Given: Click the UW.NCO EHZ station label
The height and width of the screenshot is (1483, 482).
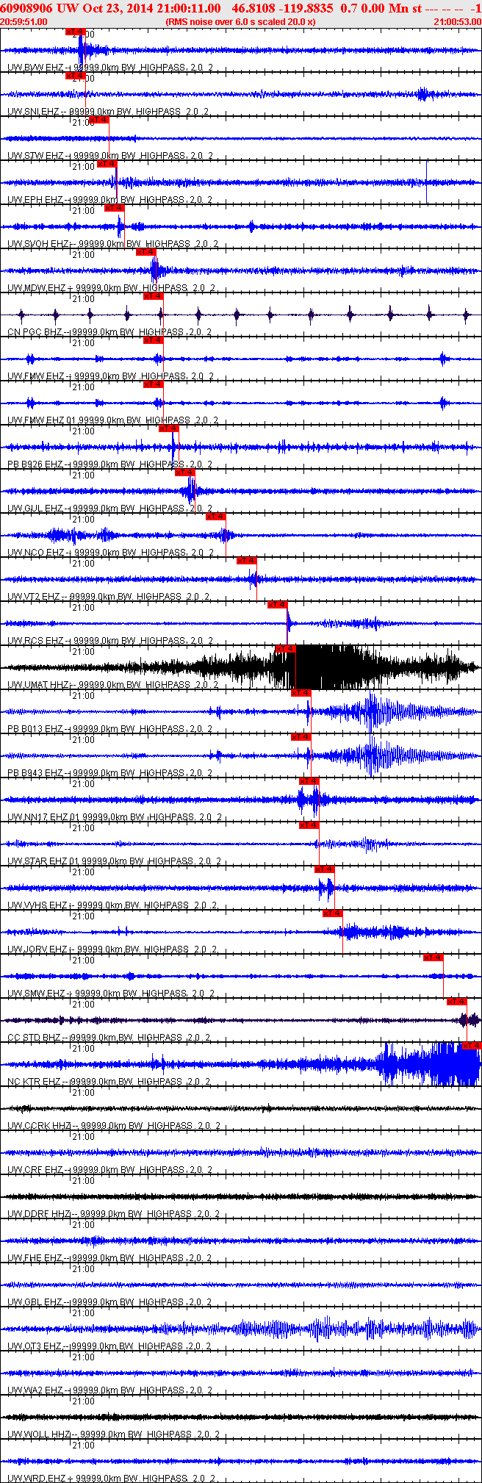Looking at the screenshot, I should tap(111, 553).
